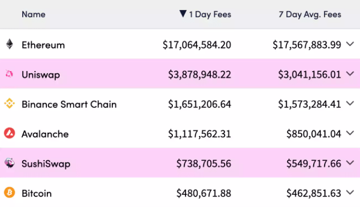Sort by the Name column header
Viewport: 360px width, 207px height.
[34, 14]
